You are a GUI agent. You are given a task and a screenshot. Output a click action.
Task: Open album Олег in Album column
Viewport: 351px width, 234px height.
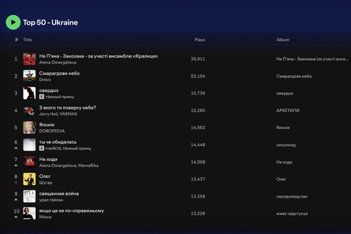point(281,179)
